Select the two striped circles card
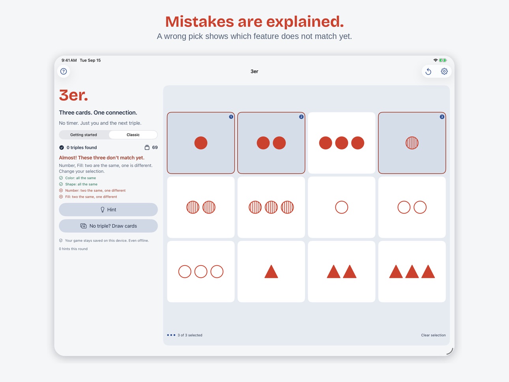Screen dimensions: 509x382 coord(201,207)
